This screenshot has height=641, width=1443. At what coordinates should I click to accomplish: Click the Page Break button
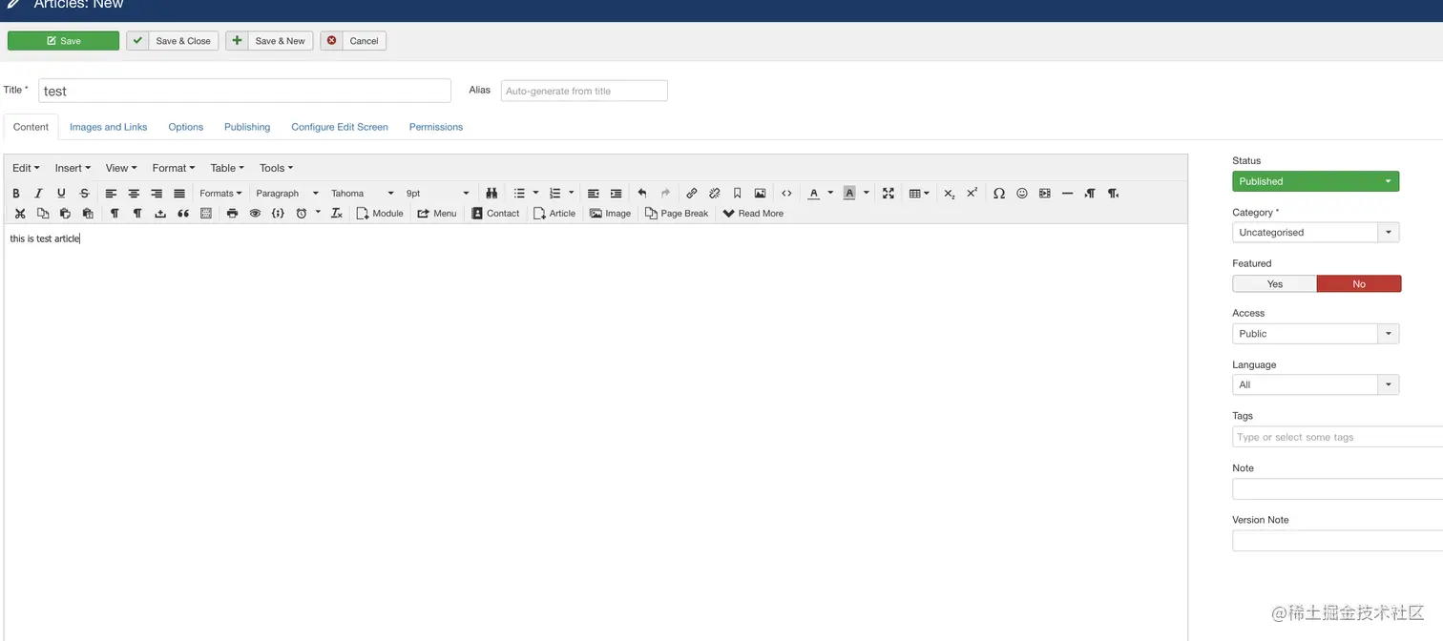677,214
